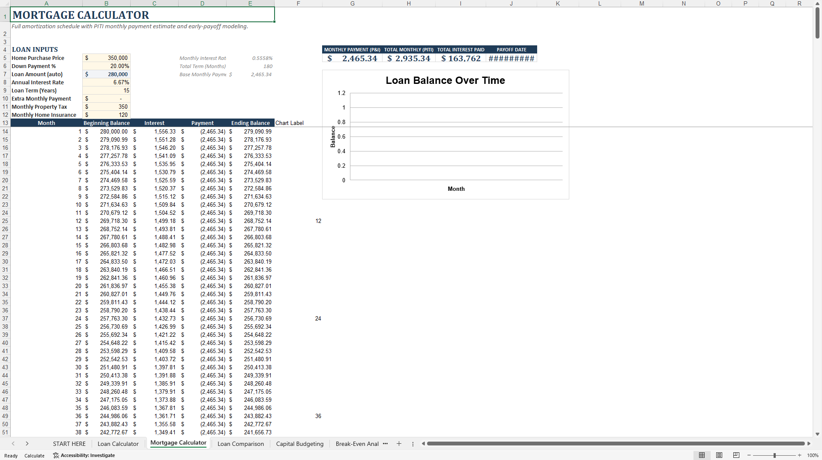Click the vertical scrollbar thumb
The height and width of the screenshot is (460, 822).
pos(817,23)
